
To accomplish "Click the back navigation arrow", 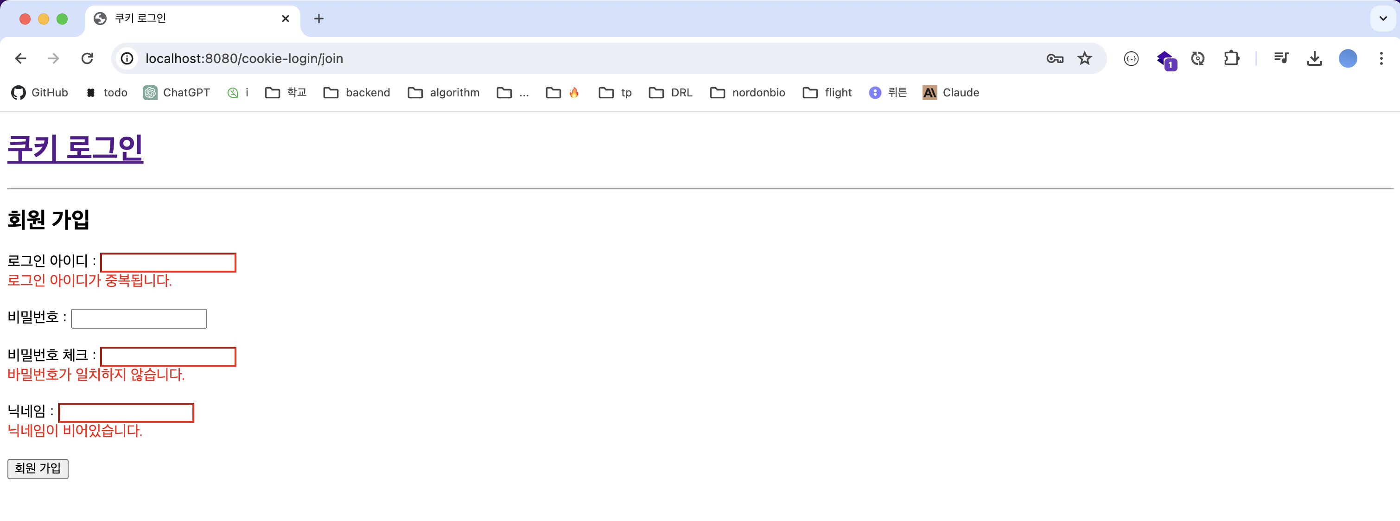I will pos(21,58).
